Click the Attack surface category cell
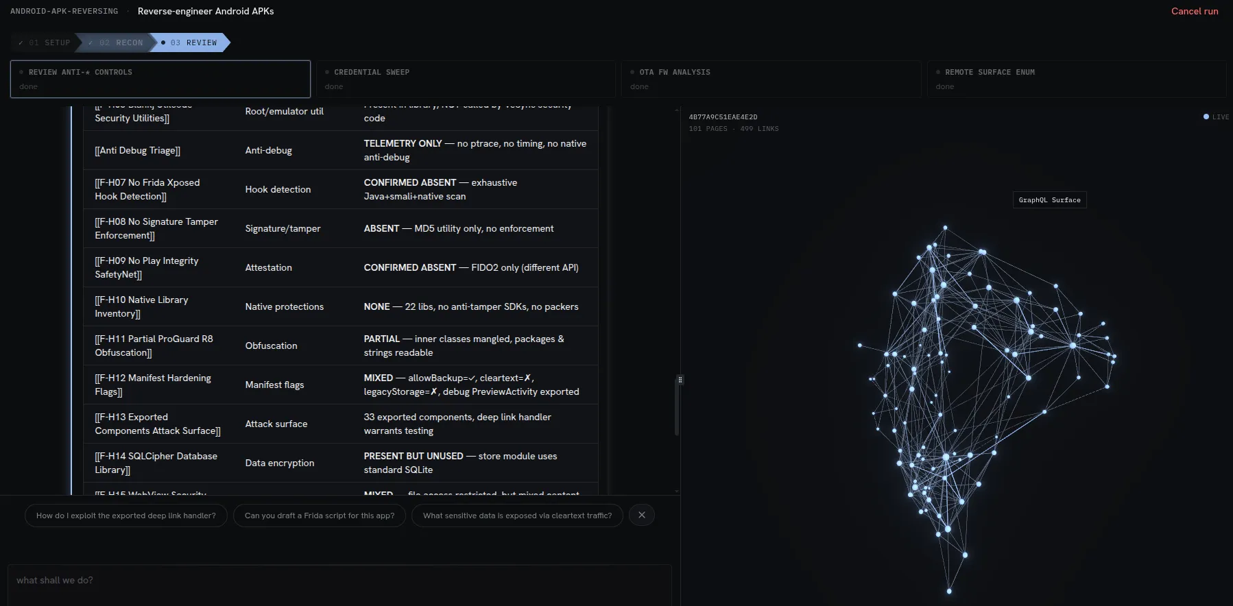This screenshot has width=1233, height=606. coord(276,424)
